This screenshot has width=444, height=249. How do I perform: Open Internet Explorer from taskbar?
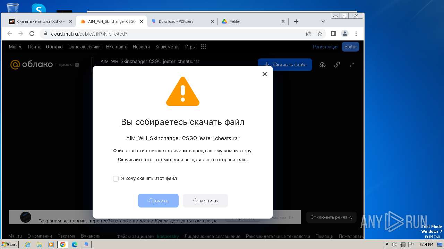[x=27, y=245]
